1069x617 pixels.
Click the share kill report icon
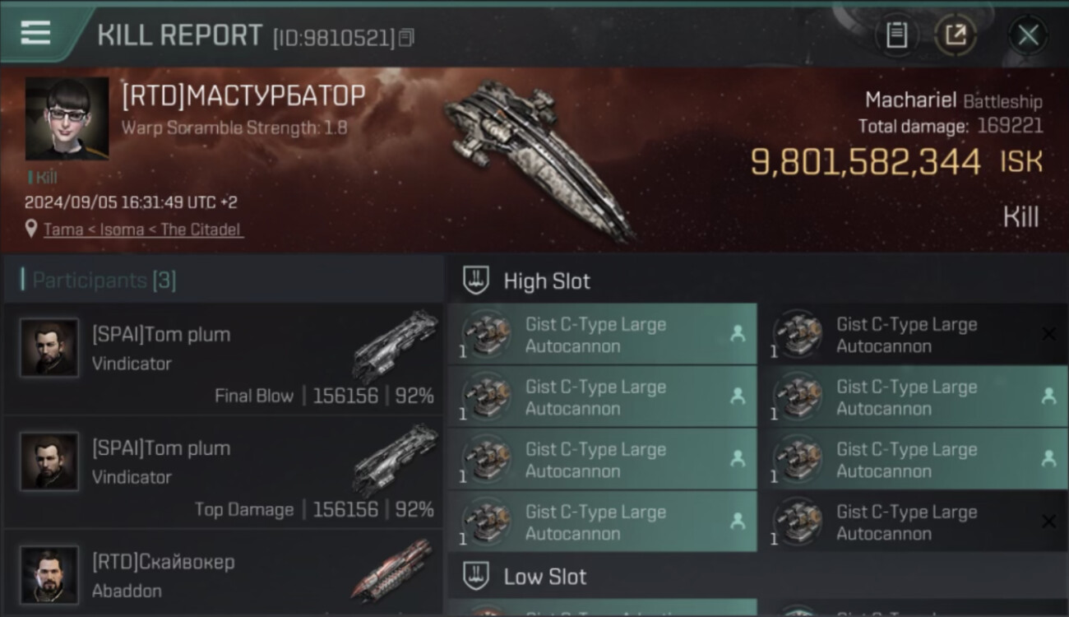(x=955, y=35)
